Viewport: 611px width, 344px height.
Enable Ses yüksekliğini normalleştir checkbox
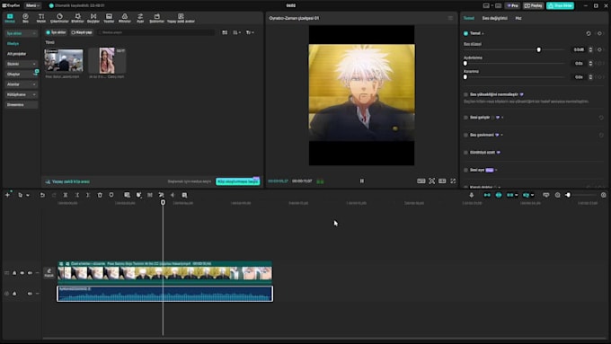[x=465, y=94]
